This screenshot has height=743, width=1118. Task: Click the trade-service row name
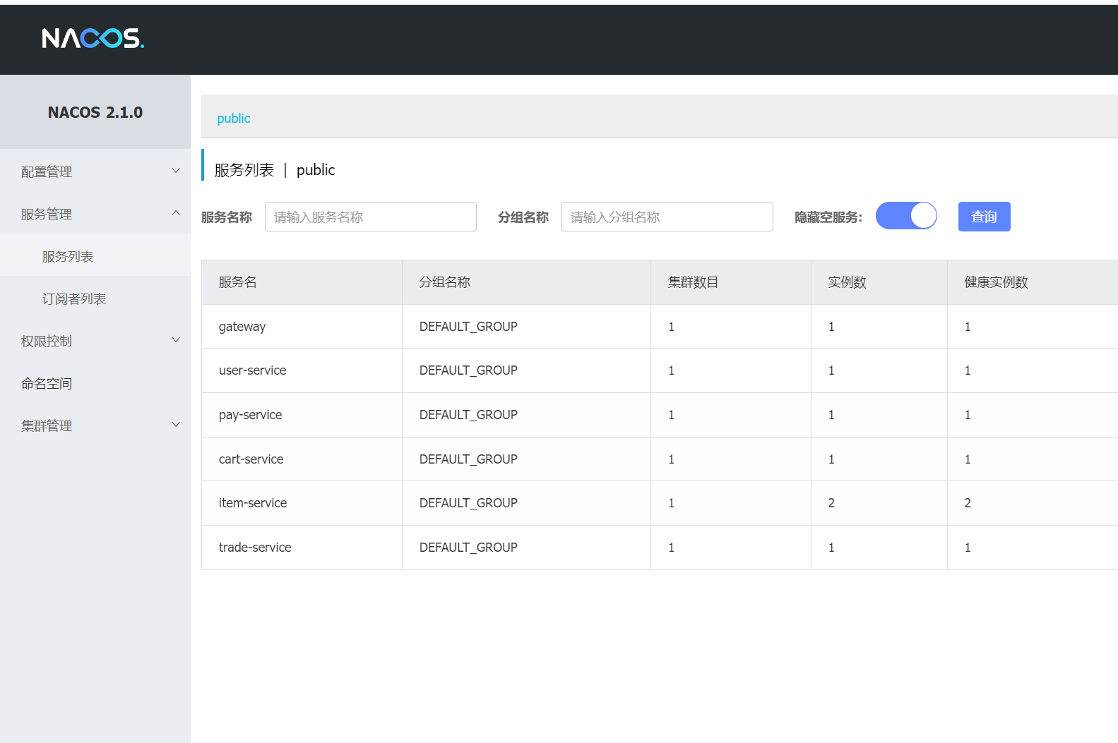coord(254,548)
